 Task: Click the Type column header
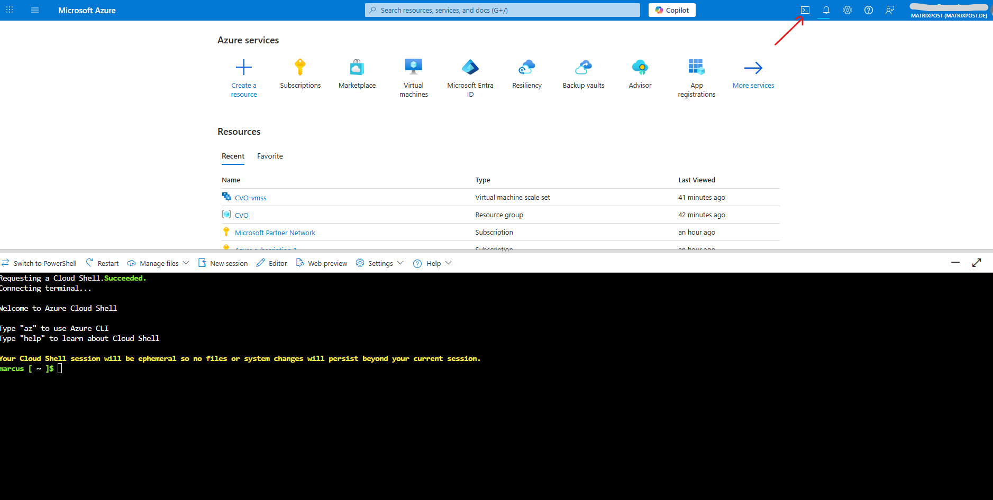(x=482, y=180)
